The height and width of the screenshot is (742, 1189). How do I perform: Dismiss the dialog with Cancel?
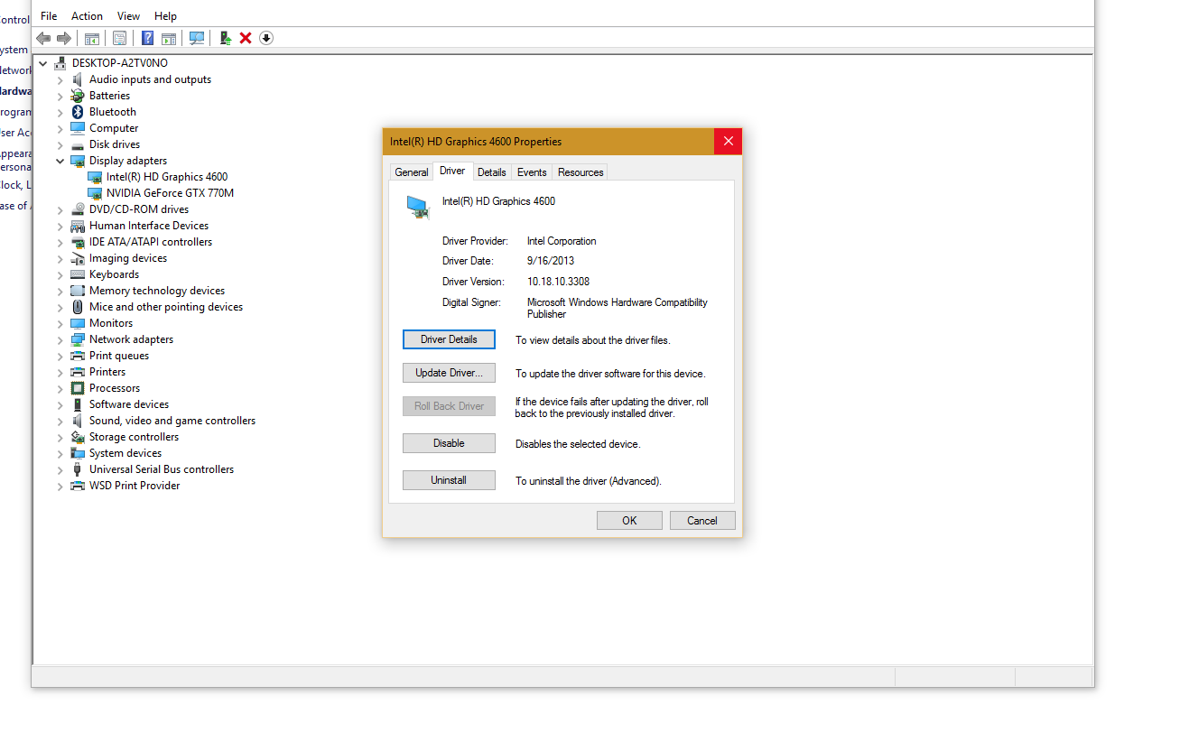click(x=702, y=520)
